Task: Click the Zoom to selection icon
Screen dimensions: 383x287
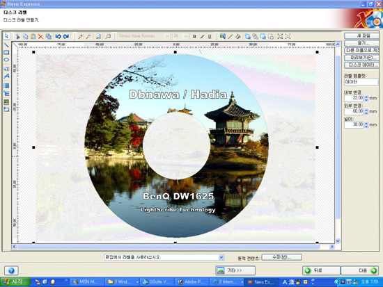Action: tap(108, 37)
